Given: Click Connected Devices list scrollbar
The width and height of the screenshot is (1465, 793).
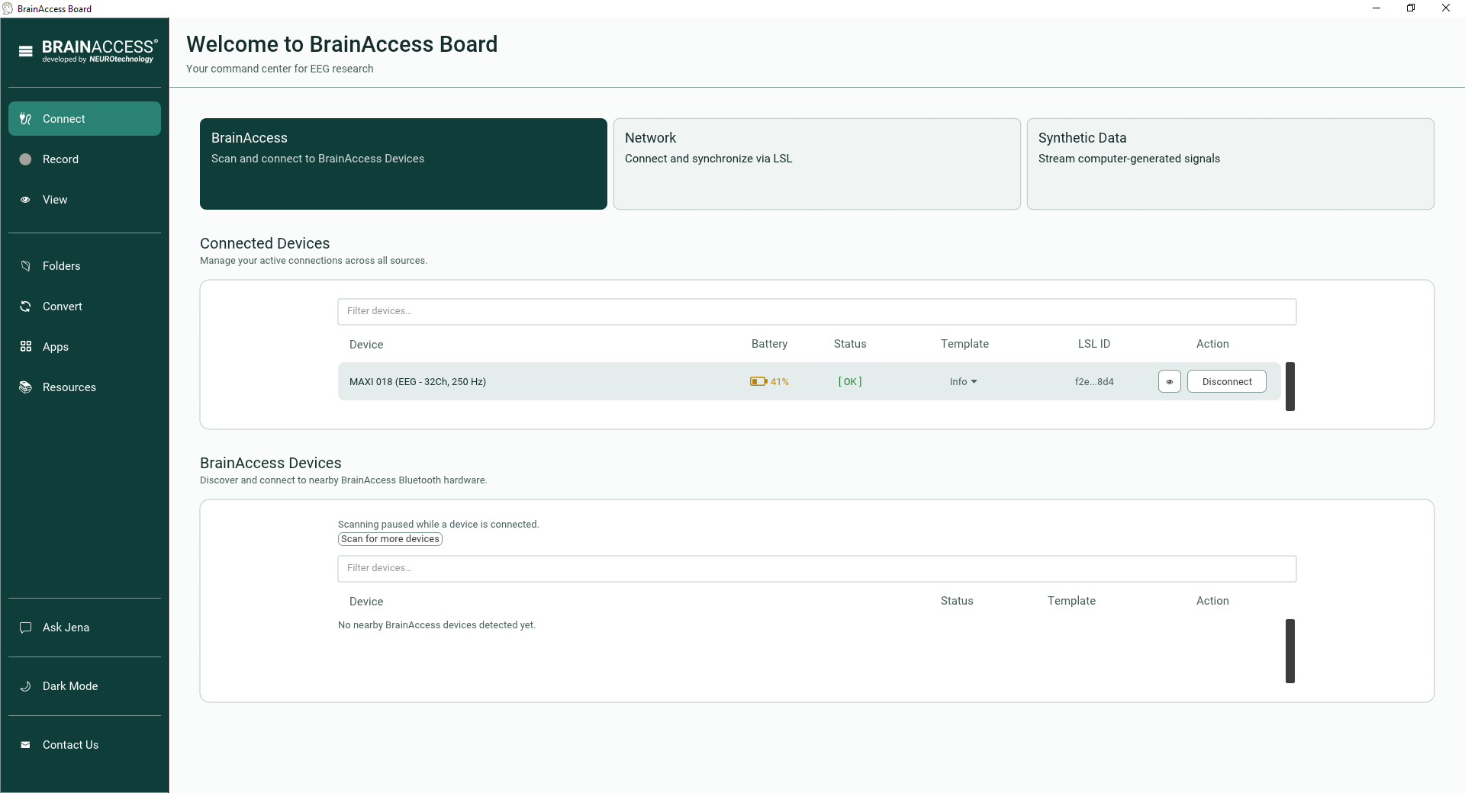Looking at the screenshot, I should click(1290, 387).
